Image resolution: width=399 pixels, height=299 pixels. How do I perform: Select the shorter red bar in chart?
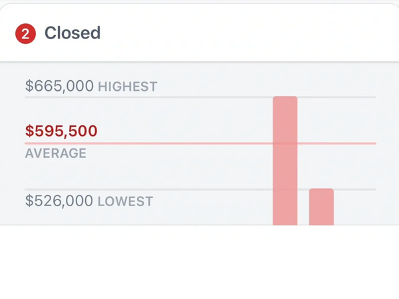321,207
